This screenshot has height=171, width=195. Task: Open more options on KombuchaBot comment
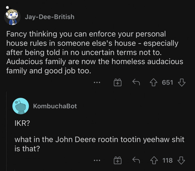click(x=97, y=160)
